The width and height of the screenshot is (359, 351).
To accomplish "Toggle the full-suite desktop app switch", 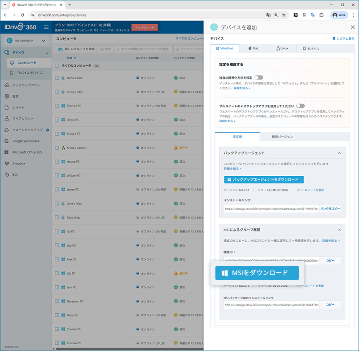I will 300,106.
